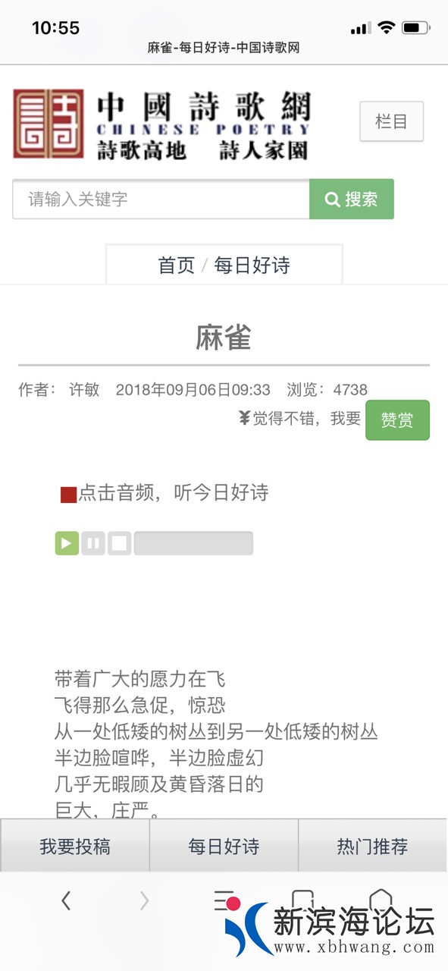Tap the 赞赏 reward button
This screenshot has width=448, height=971.
click(397, 420)
